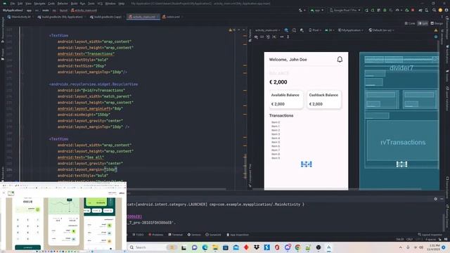Open Dropbox from the taskbar

257,247
